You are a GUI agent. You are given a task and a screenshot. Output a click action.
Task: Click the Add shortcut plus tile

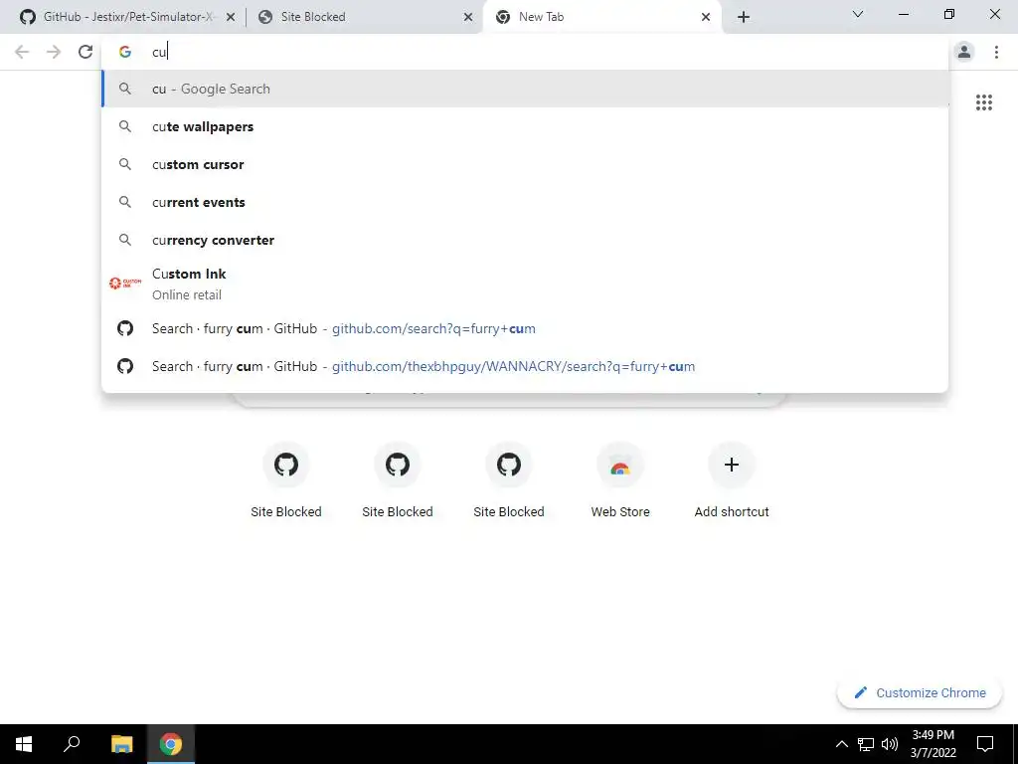(x=732, y=480)
